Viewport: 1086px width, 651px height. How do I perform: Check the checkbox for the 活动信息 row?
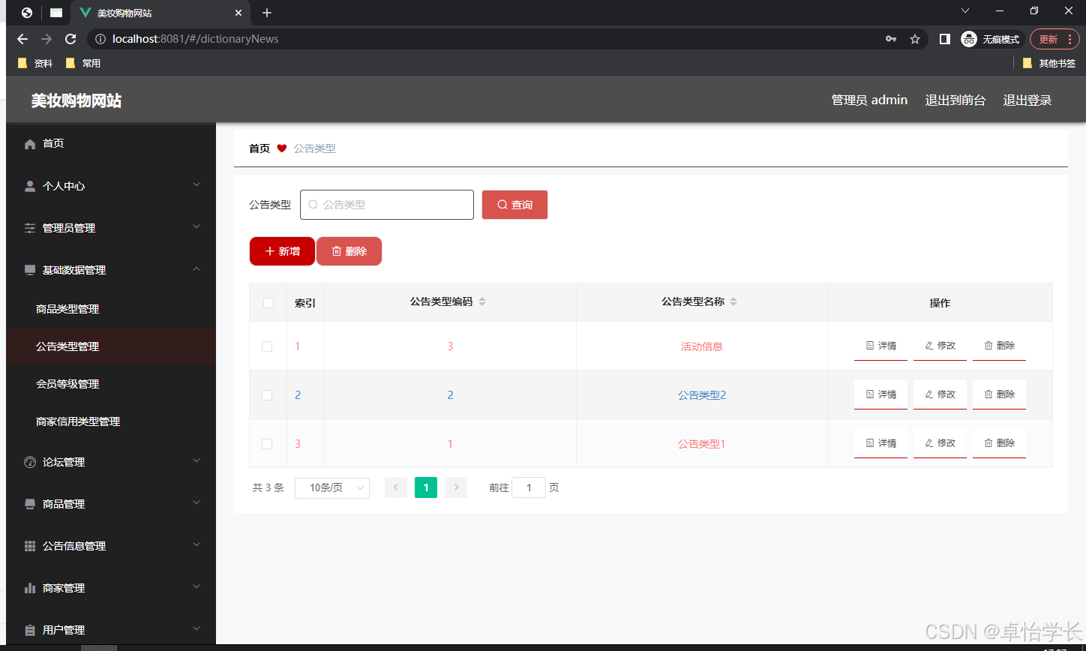(x=267, y=346)
